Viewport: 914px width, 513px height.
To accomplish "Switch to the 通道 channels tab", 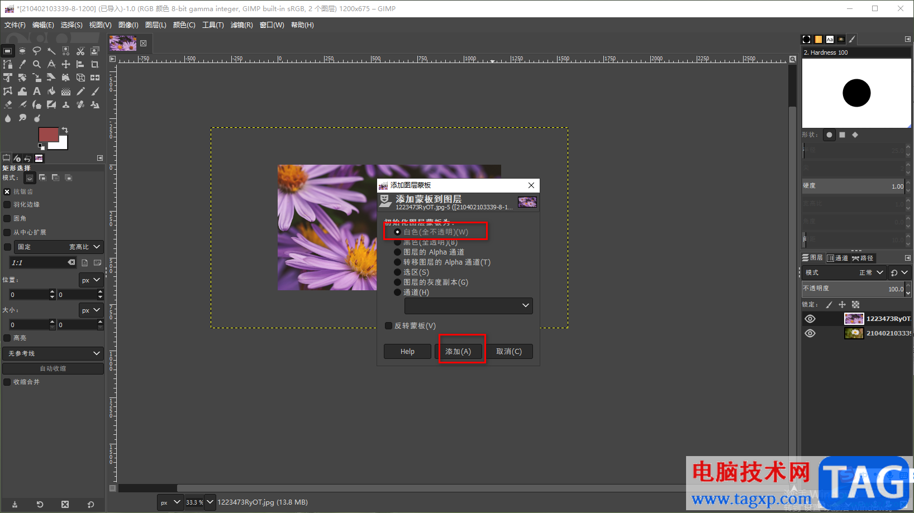I will click(x=837, y=258).
